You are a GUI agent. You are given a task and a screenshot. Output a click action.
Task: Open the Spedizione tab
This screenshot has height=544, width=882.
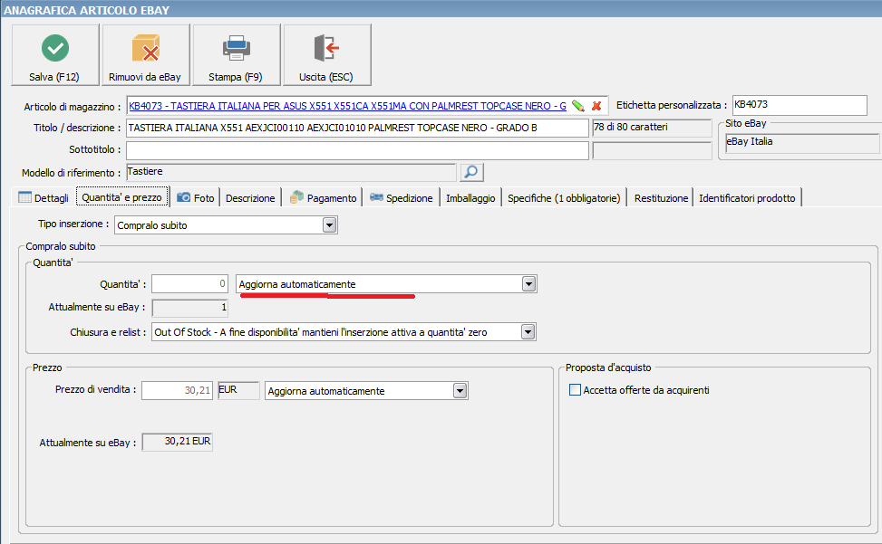401,197
